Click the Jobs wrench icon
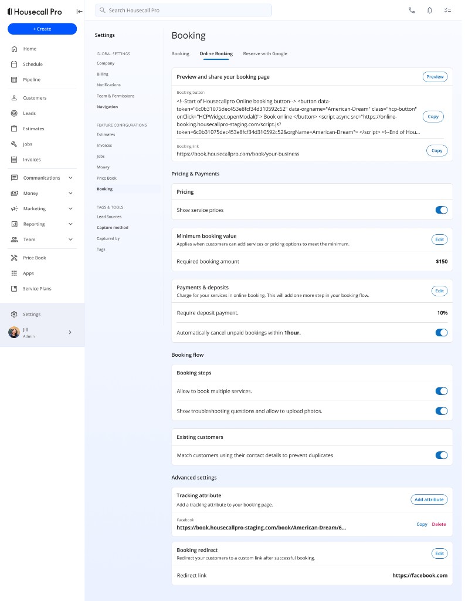 (x=14, y=144)
